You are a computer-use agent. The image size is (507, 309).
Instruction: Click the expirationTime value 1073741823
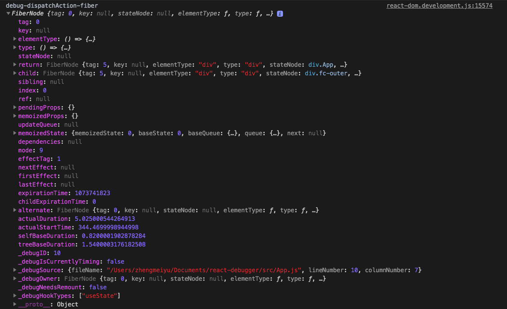92,193
